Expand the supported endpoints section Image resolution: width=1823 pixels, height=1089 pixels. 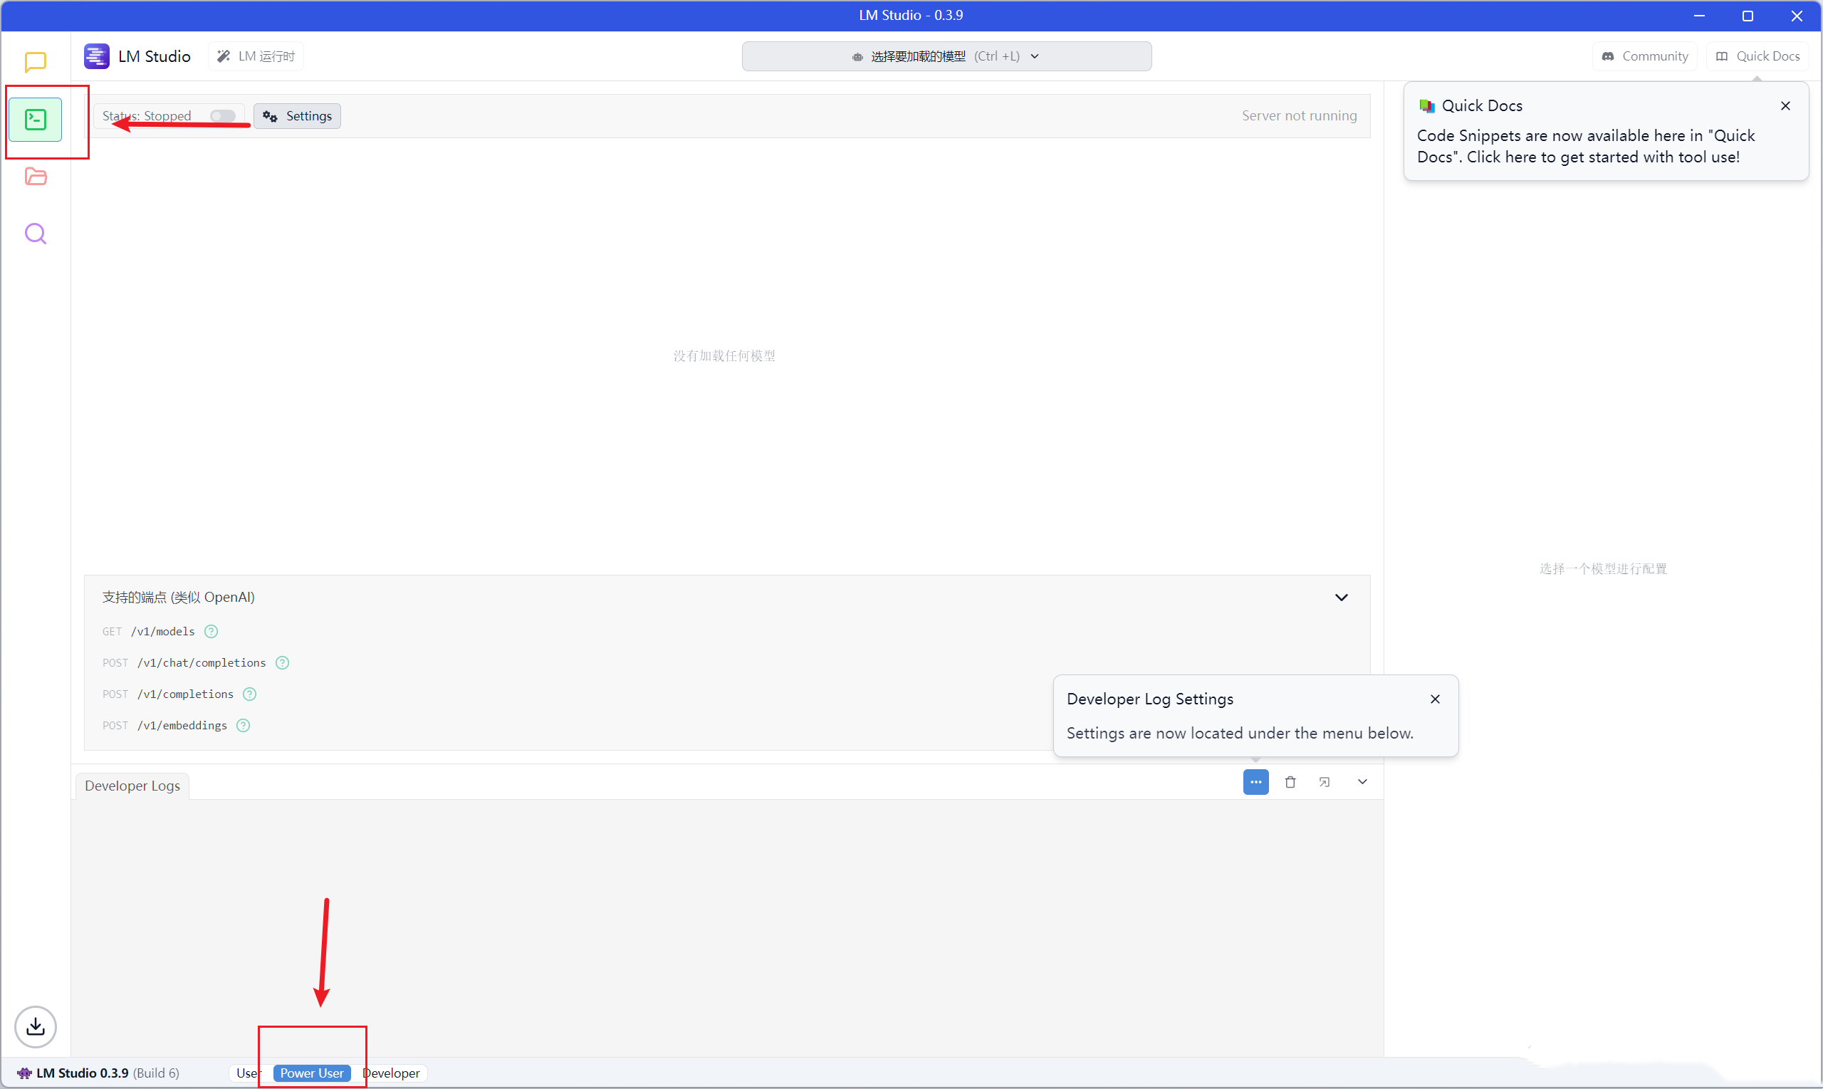[1342, 595]
